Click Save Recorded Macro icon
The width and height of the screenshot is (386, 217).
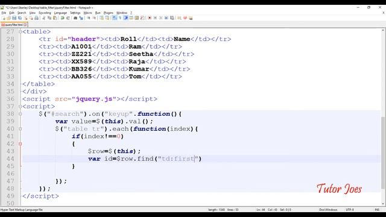point(172,18)
